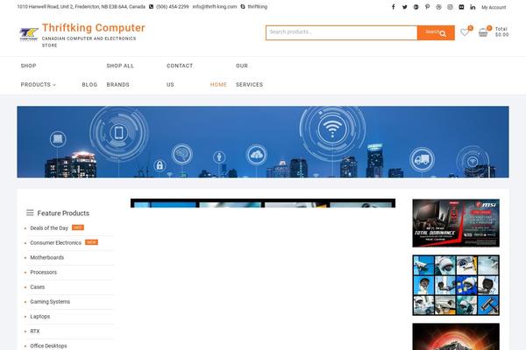Screen dimensions: 526x350
Task: Open the MSI Total Dominance ad thumbnail
Action: (456, 223)
